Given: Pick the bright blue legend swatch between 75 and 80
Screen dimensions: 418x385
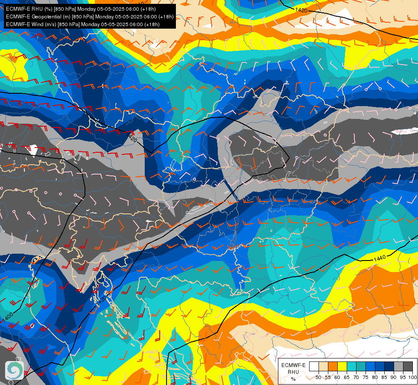Looking at the screenshot, I should [370, 366].
